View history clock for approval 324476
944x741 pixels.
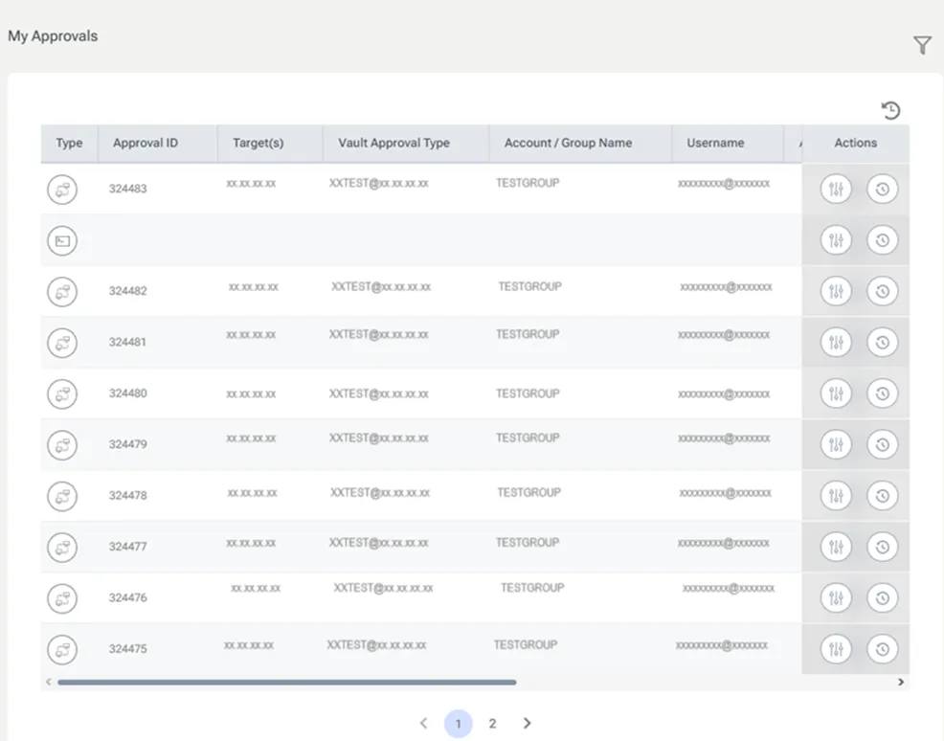point(882,598)
